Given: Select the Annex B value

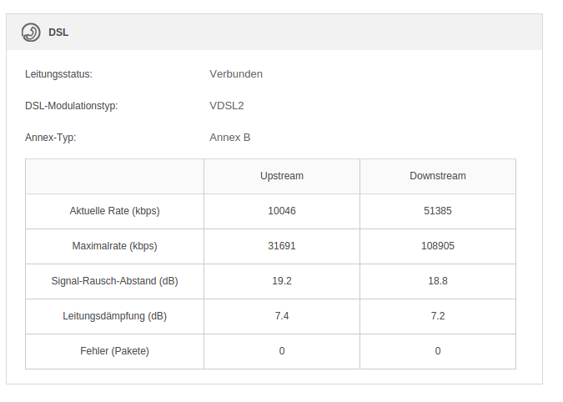Looking at the screenshot, I should [x=230, y=138].
